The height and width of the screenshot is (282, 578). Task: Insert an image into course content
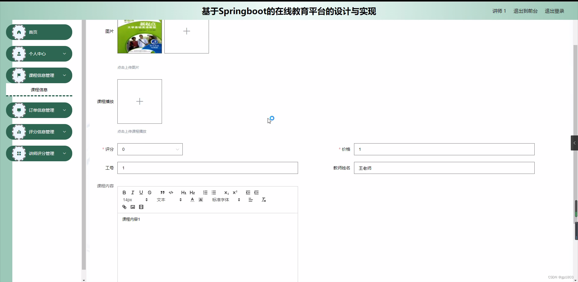(133, 207)
